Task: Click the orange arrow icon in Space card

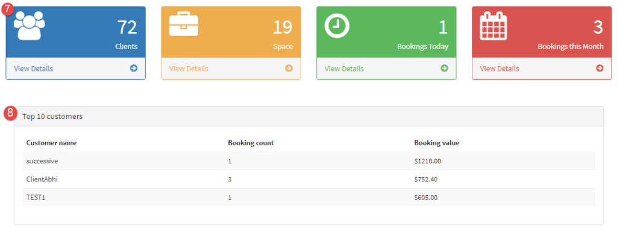Action: coord(289,68)
